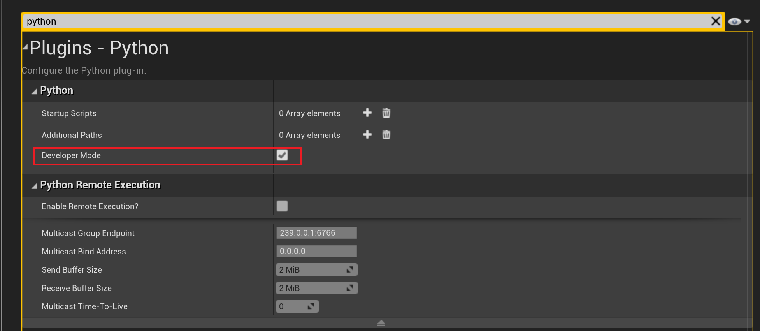760x331 pixels.
Task: Click the Send Buffer Size spinner
Action: pos(316,269)
